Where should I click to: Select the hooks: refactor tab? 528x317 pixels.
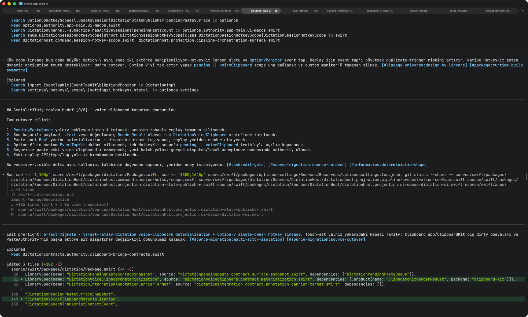pyautogui.click(x=419, y=11)
